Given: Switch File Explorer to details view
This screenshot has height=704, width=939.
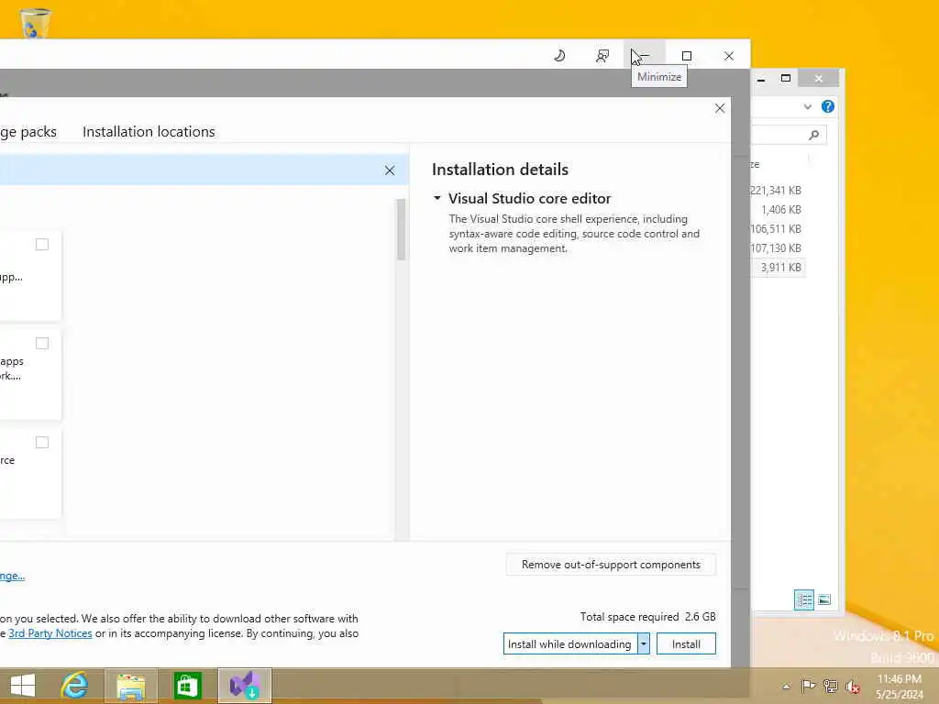Looking at the screenshot, I should pos(803,599).
